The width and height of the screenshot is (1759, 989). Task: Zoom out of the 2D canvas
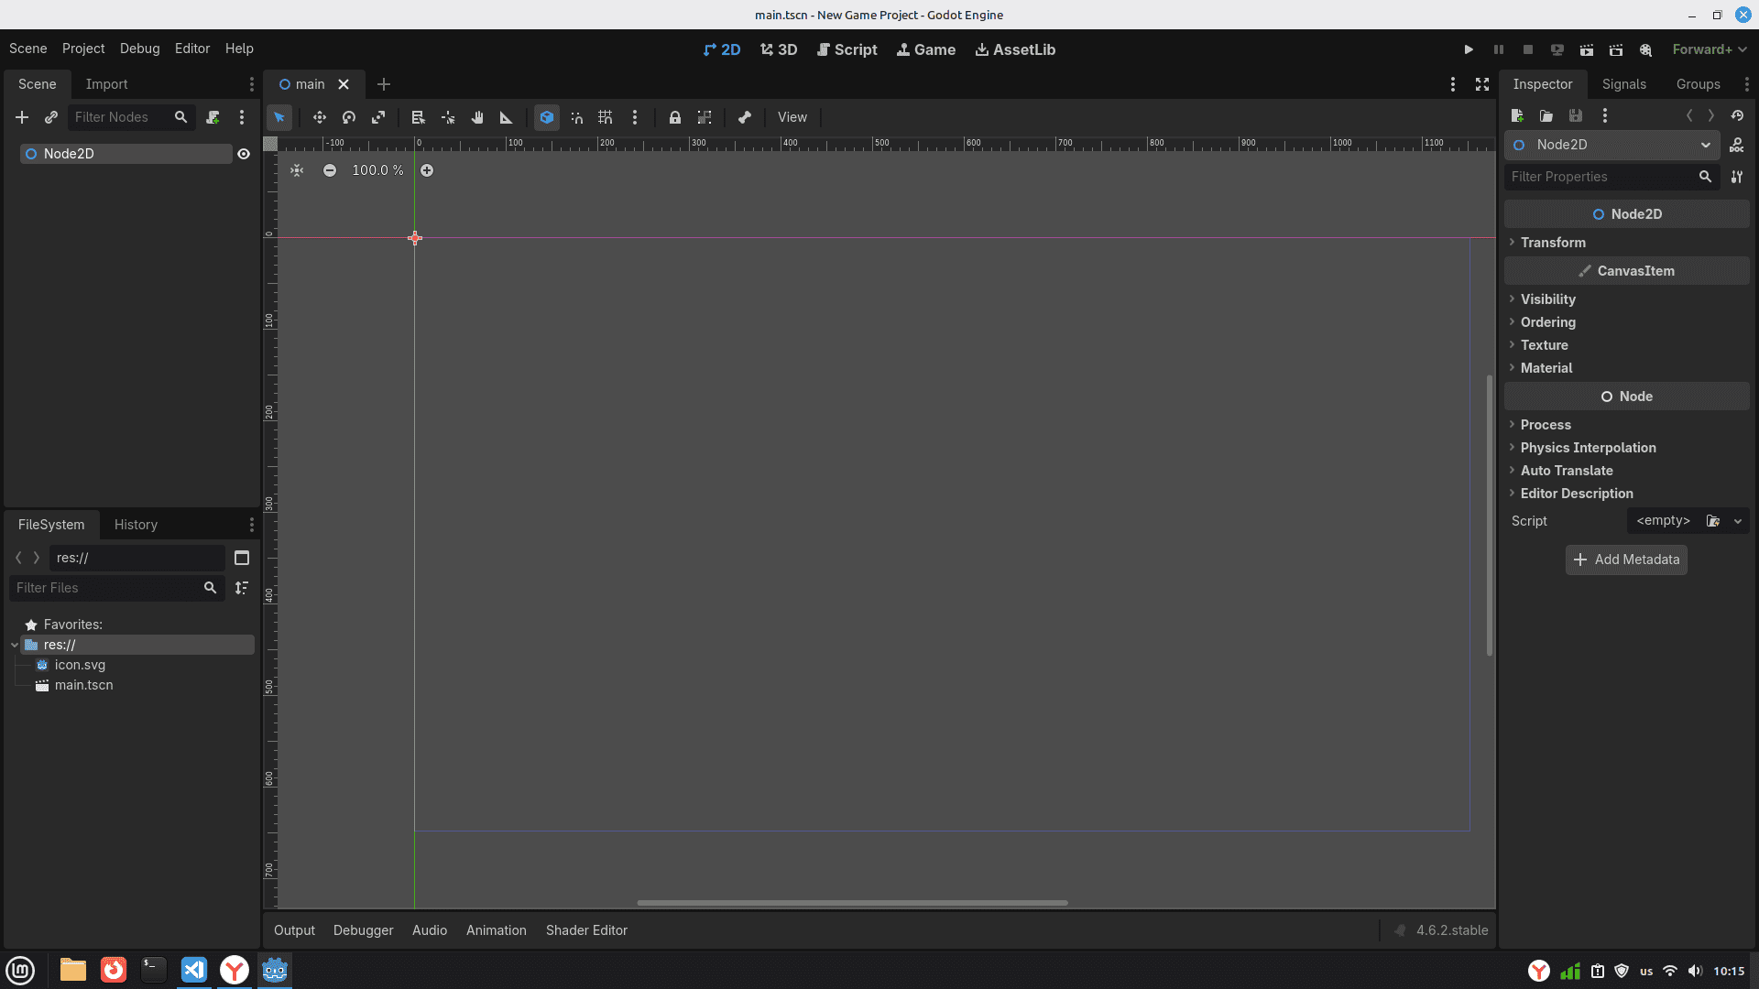pos(330,170)
